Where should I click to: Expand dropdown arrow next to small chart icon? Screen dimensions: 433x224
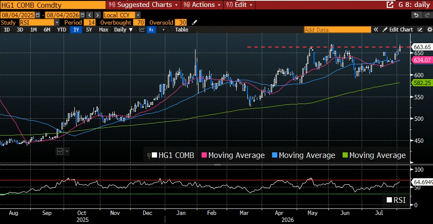tap(67, 151)
